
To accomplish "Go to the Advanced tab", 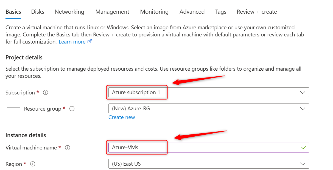I will 192,12.
